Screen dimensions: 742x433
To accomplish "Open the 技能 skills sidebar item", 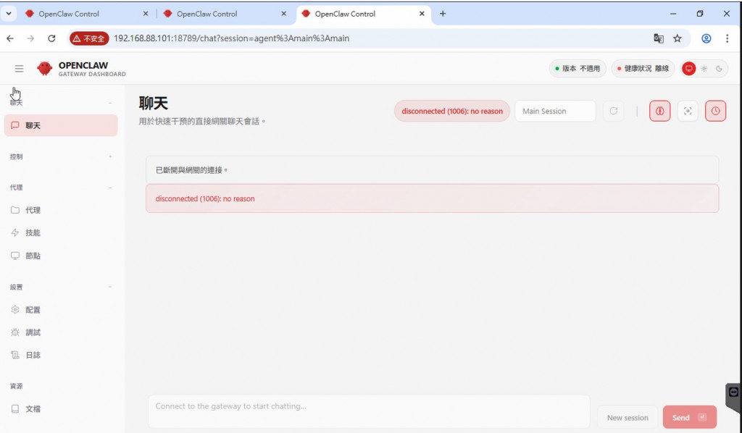I will pyautogui.click(x=61, y=232).
